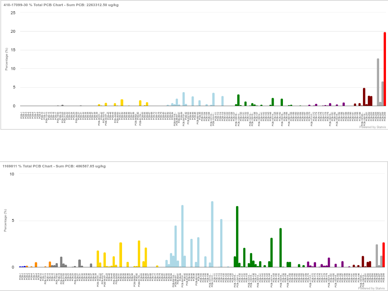Click the small blue bar at far left of bottom chart
Image resolution: width=388 pixels, height=291 pixels.
point(20,267)
